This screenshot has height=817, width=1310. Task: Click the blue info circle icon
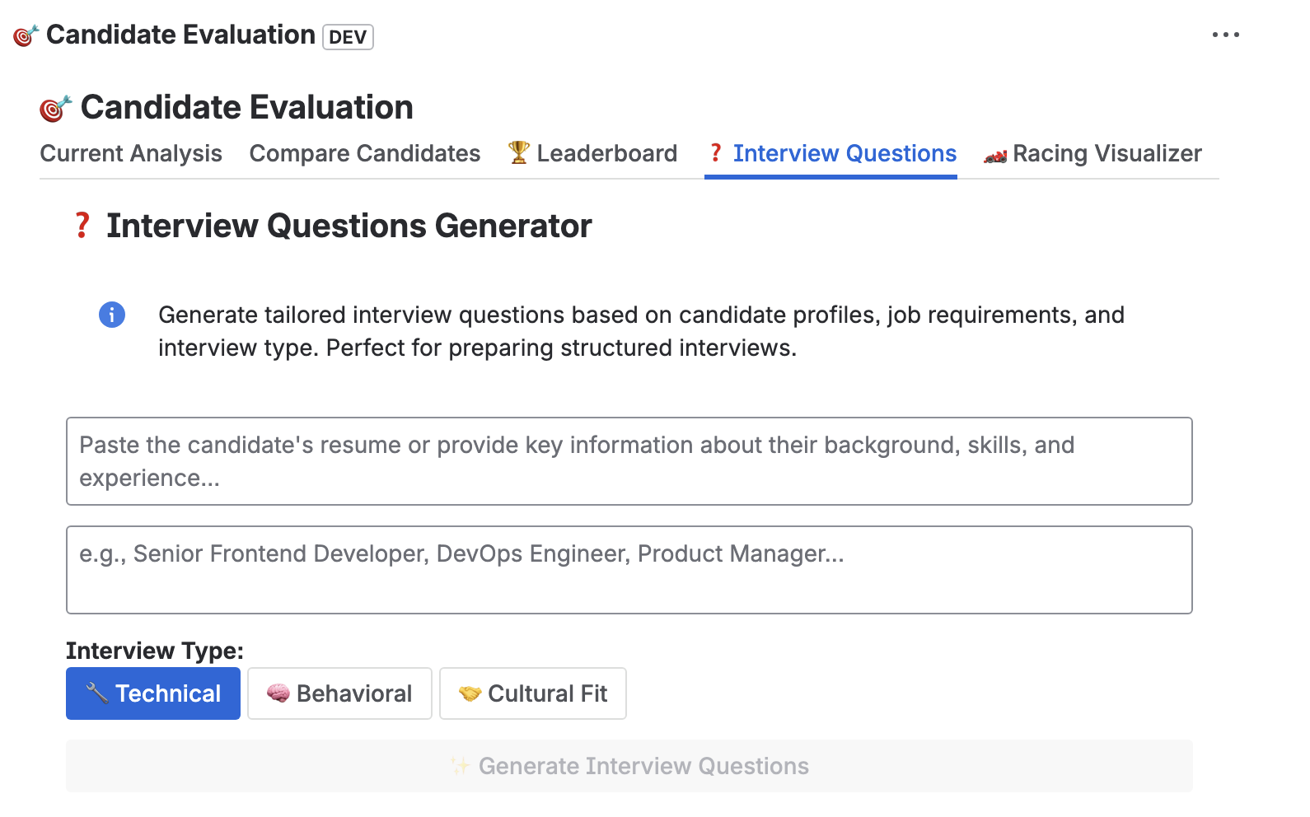(112, 315)
